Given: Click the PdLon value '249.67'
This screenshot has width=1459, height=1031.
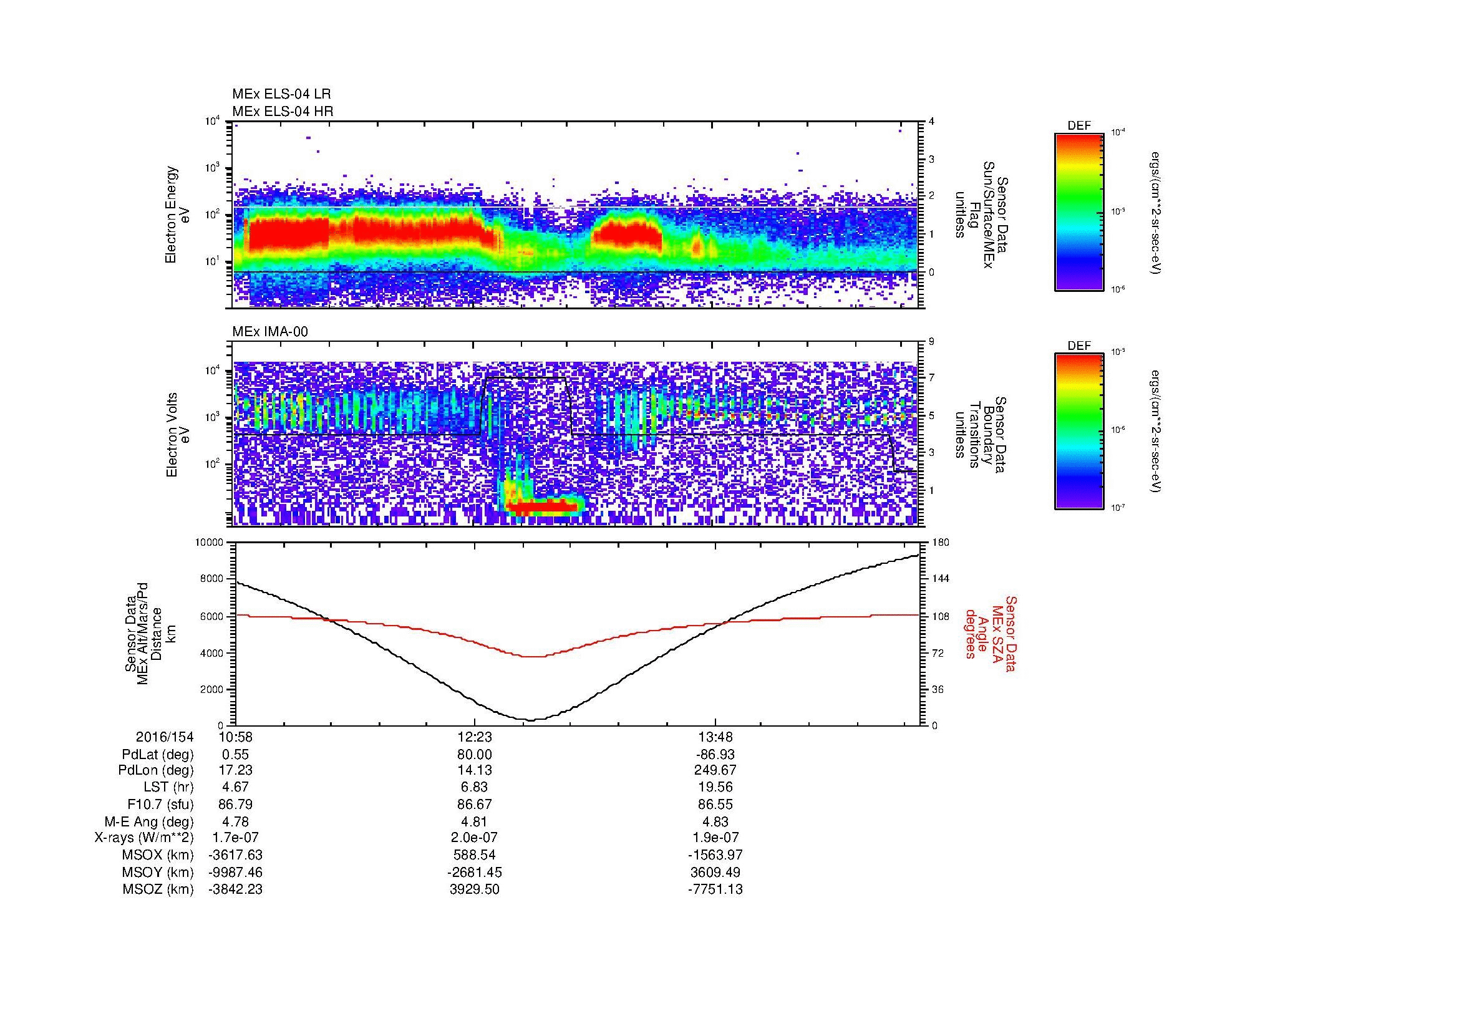Looking at the screenshot, I should [715, 770].
